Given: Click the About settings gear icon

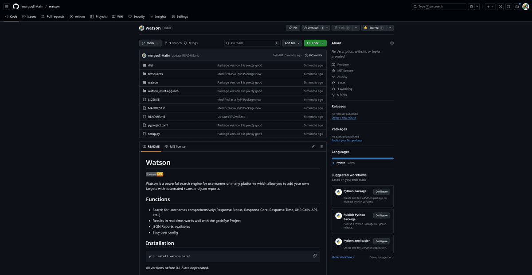Looking at the screenshot, I should coord(392,43).
